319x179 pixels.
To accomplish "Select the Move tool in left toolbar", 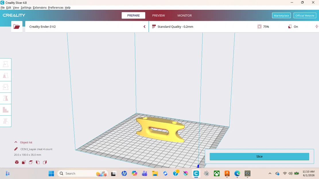I will 6,64.
